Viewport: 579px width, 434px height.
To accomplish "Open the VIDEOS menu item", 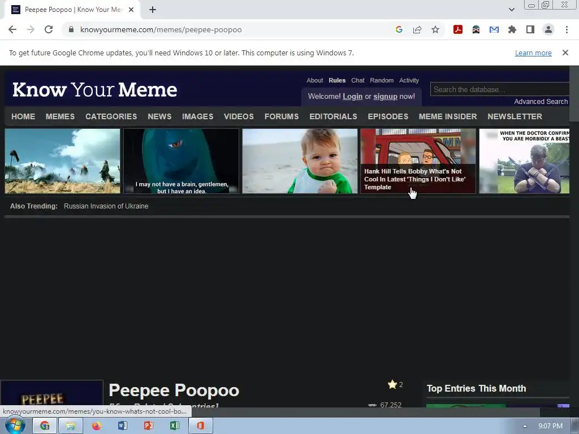I will 239,116.
